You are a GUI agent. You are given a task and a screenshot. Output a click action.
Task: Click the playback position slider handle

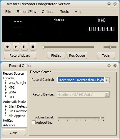(43, 47)
